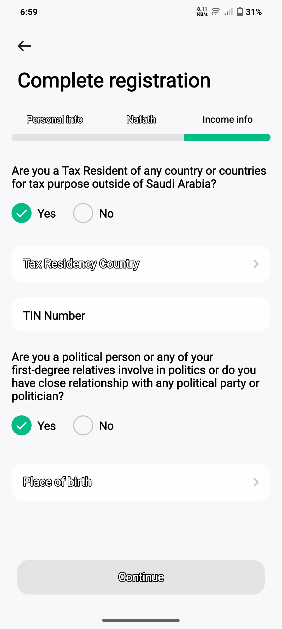Tap the green registration progress bar segment
Screen dimensions: 282x629
point(227,137)
